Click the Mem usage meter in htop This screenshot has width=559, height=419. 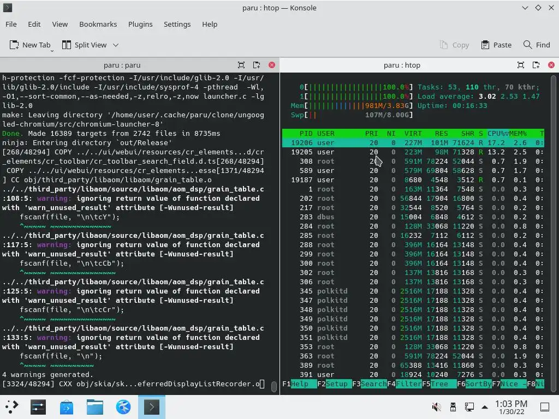pyautogui.click(x=352, y=105)
